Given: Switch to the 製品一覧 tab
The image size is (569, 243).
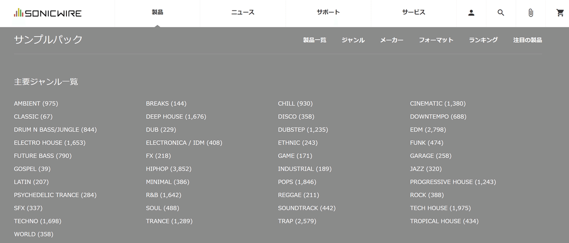Looking at the screenshot, I should coord(315,40).
